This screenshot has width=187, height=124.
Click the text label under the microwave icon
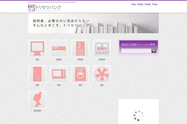(59, 85)
